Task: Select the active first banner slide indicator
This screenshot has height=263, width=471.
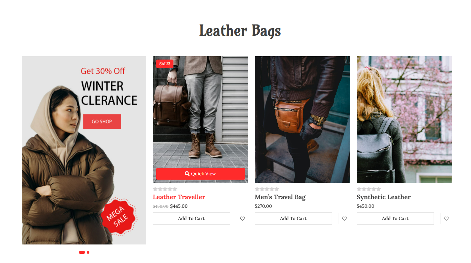Action: (x=82, y=252)
